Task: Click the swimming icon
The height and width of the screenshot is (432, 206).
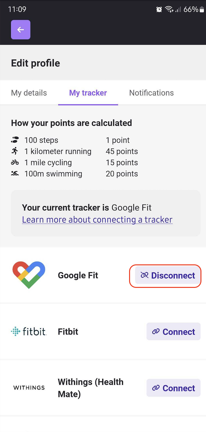Action: coord(15,174)
